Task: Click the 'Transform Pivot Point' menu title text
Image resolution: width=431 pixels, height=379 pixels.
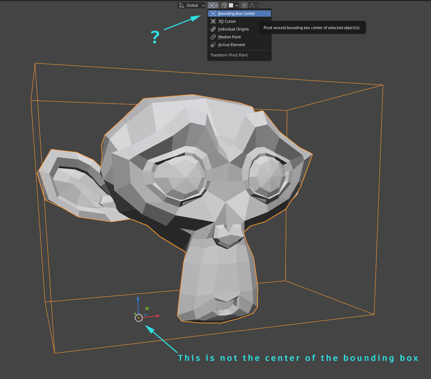Action: 229,55
